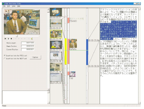Select thumbnail at timestamp 00:00:37.57
This screenshot has height=109, width=144.
[56, 45]
